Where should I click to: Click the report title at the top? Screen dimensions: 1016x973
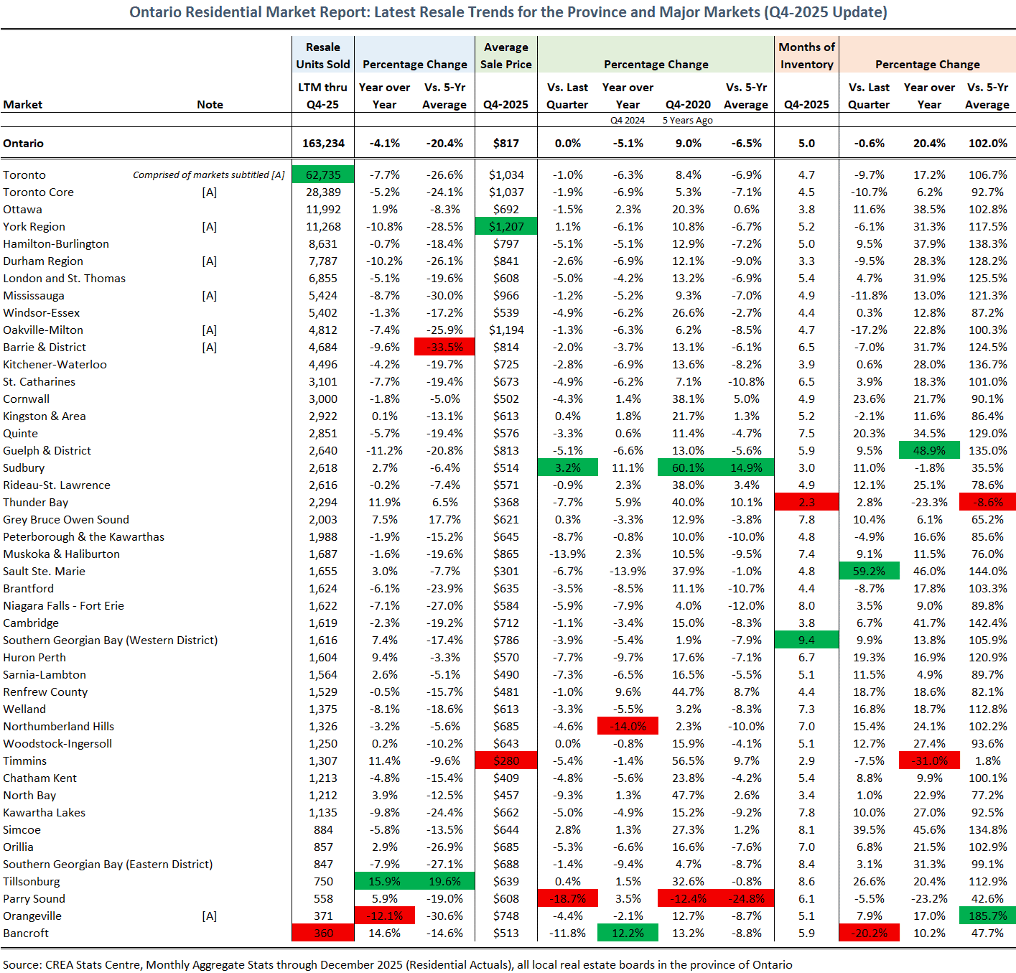508,12
